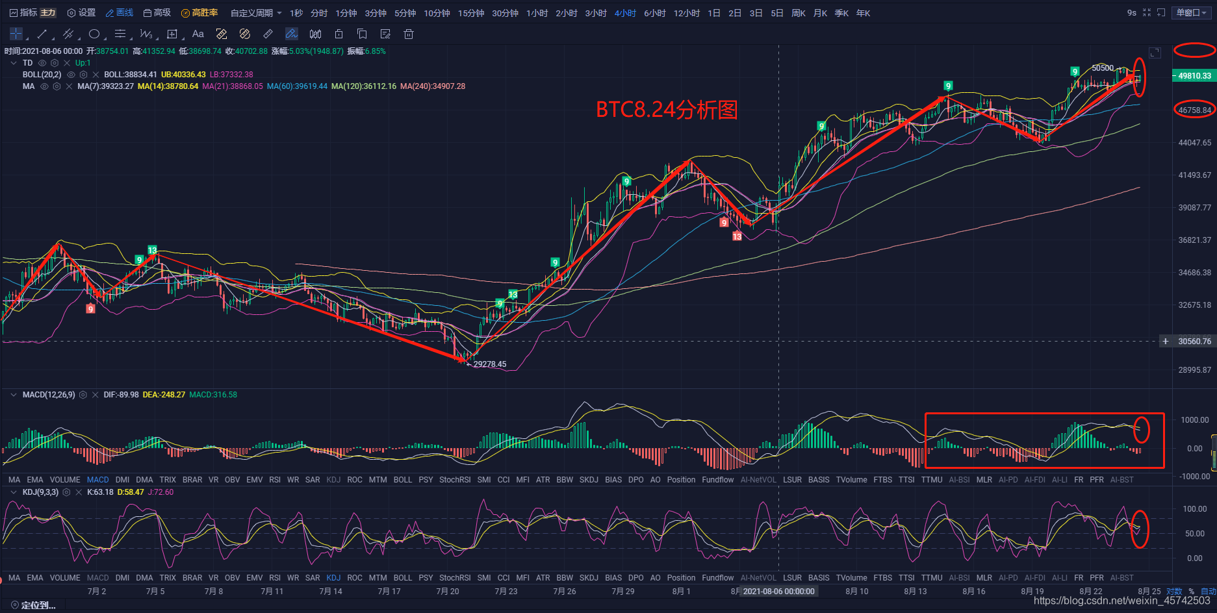Click the second ruler measure icon
Viewport: 1217px width, 613px height.
[245, 34]
